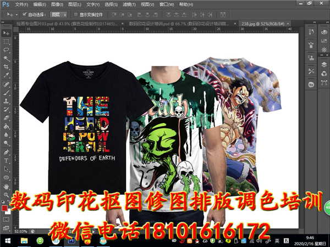Open the 窗口(W) menu
330x247 pixels.
tap(167, 4)
